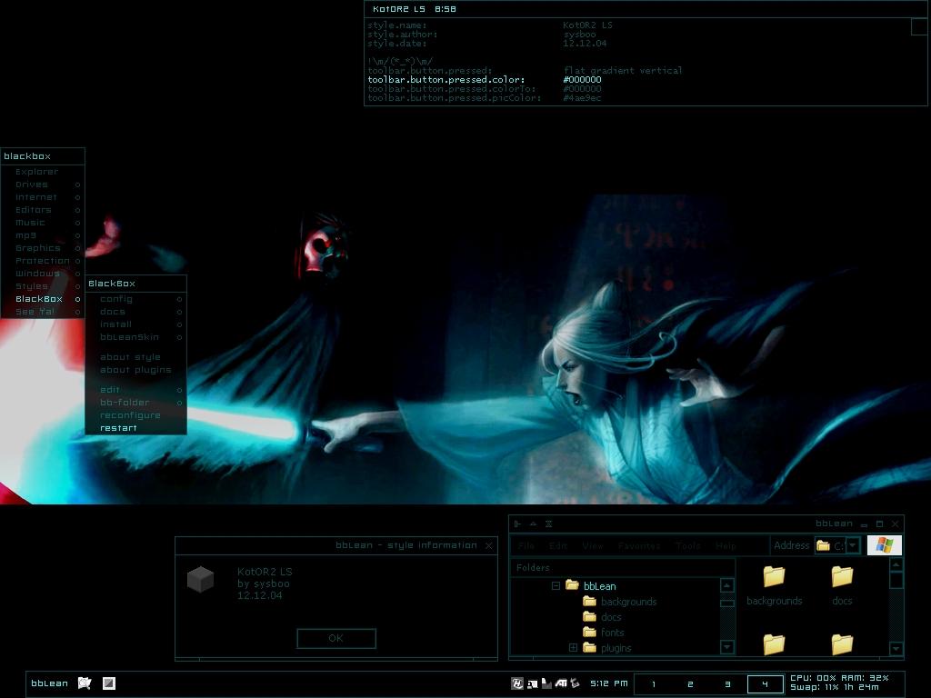The width and height of the screenshot is (931, 698).
Task: Select Protection in the blackbox menu
Action: [43, 261]
